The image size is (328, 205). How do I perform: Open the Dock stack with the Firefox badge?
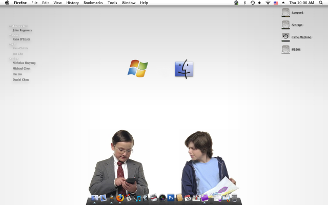pos(226,198)
